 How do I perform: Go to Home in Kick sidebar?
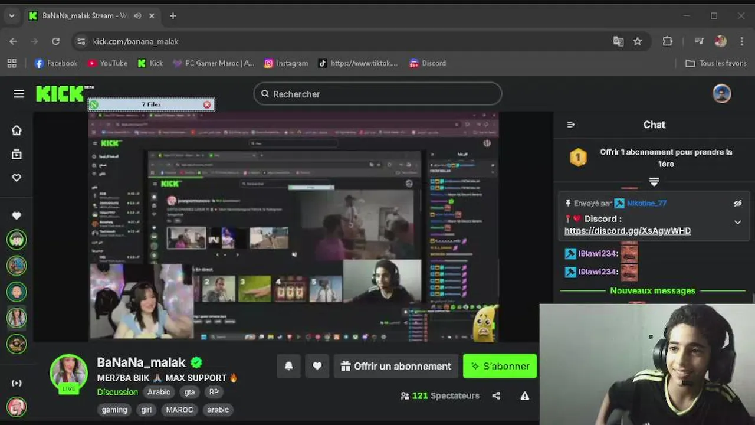17,130
